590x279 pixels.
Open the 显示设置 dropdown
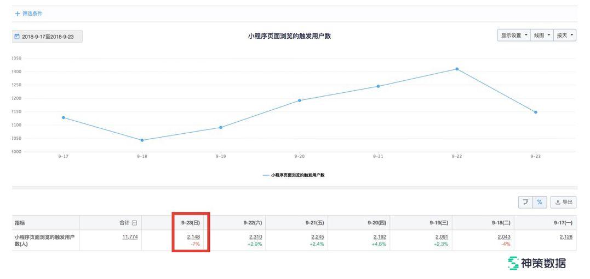(x=514, y=35)
